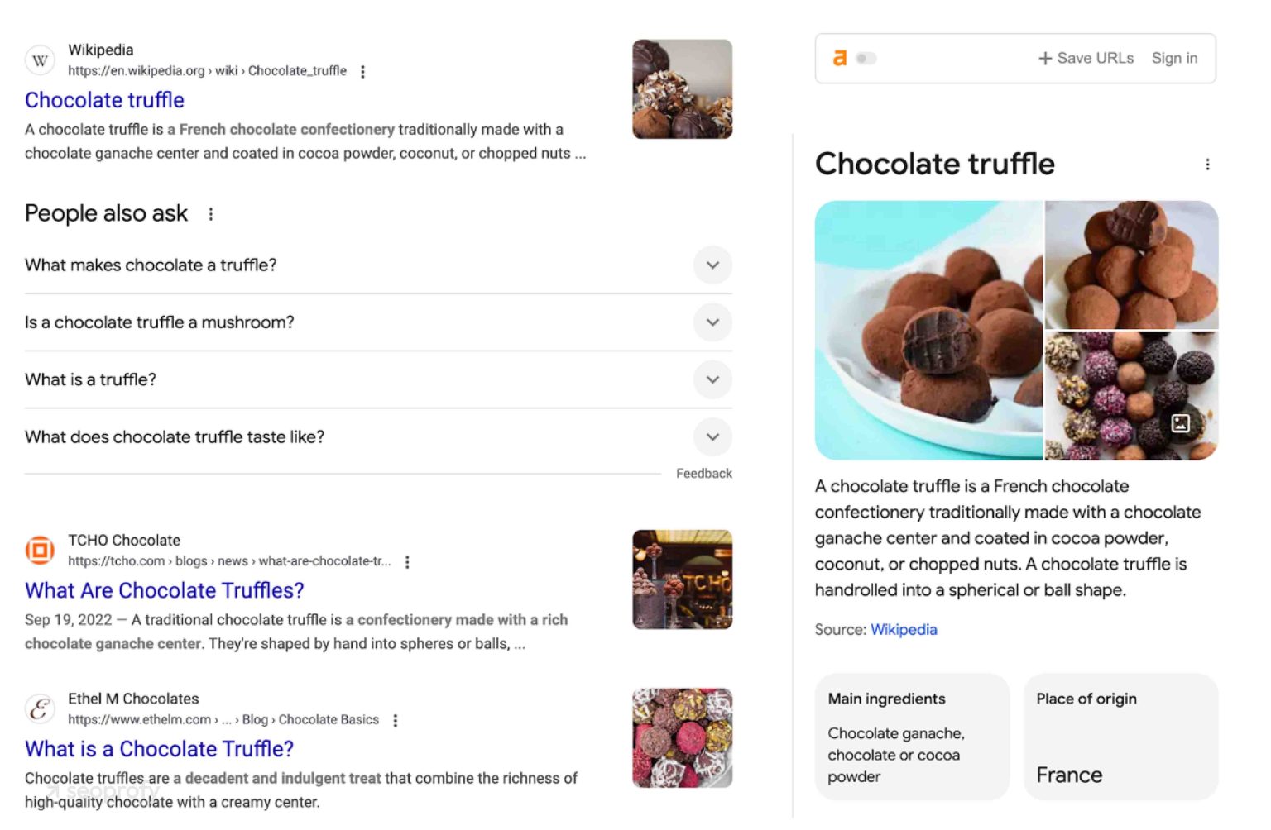The width and height of the screenshot is (1271, 830).
Task: Click the Ethel M Chocolates site icon
Action: 39,708
